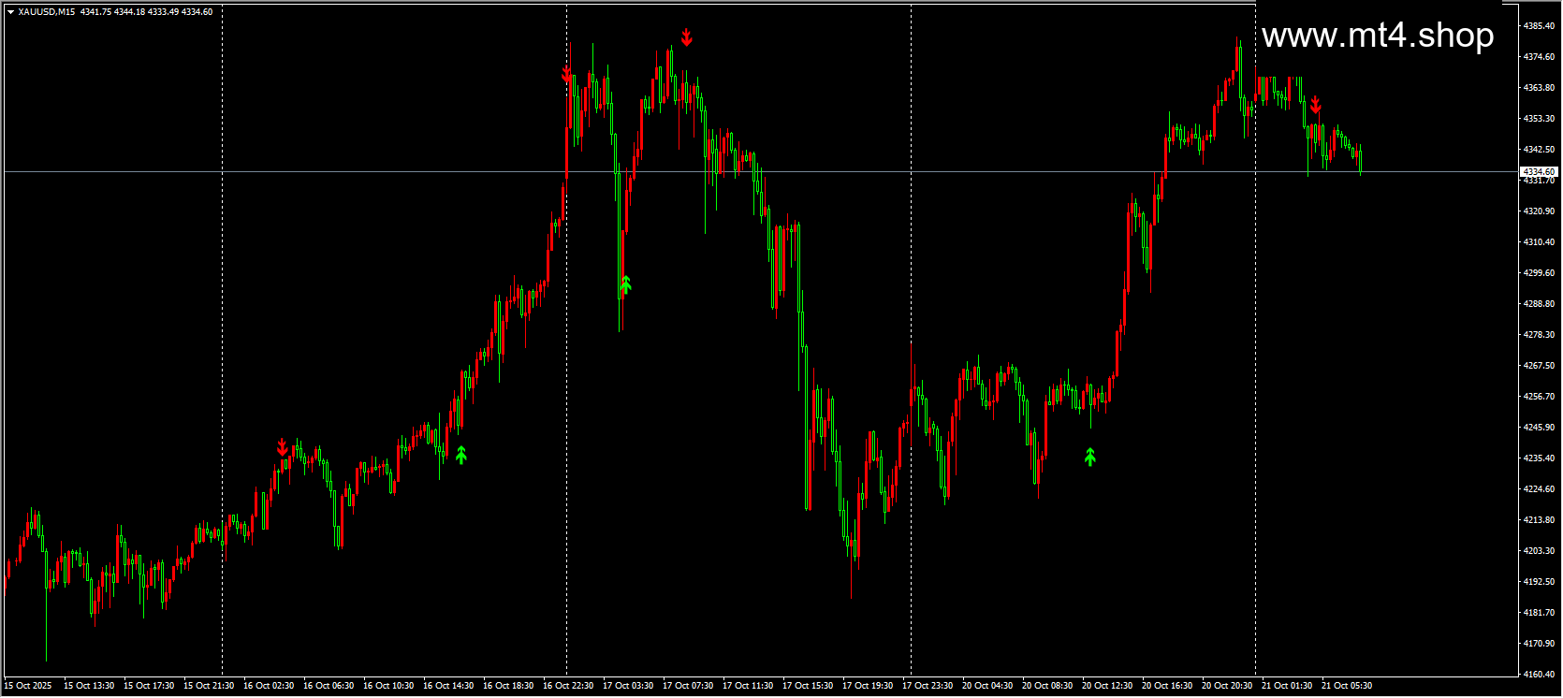This screenshot has height=698, width=1563.
Task: Click price level 4278.30 on the price axis
Action: 1540,335
